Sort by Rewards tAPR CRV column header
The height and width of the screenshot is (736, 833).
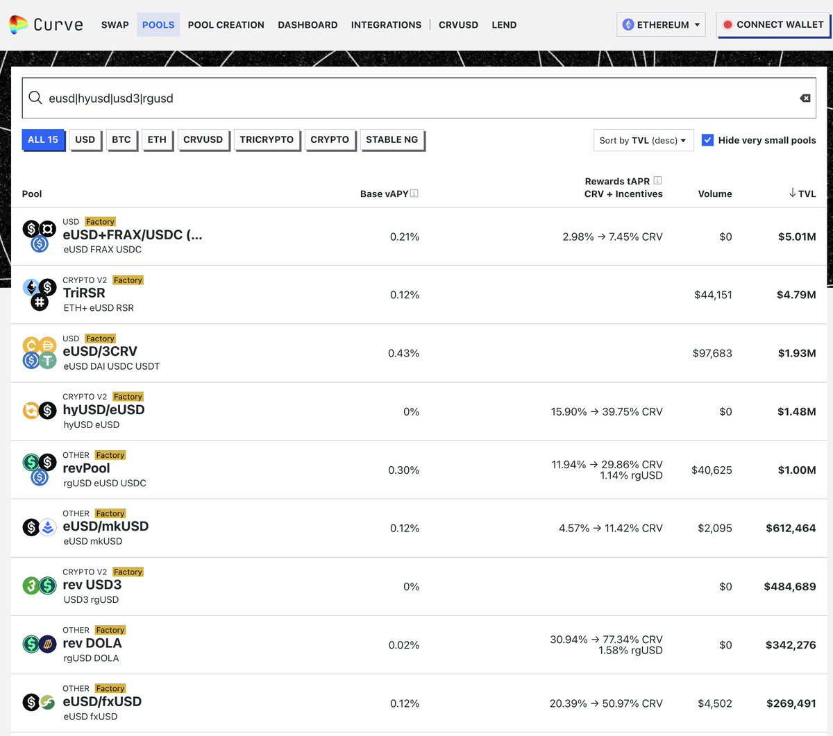pos(623,187)
